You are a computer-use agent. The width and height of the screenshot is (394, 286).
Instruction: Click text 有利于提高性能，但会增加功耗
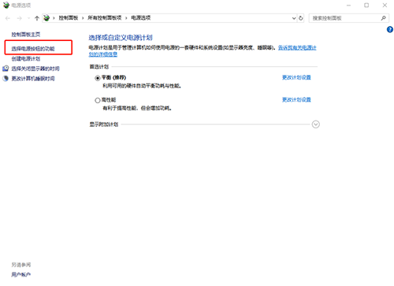137,108
